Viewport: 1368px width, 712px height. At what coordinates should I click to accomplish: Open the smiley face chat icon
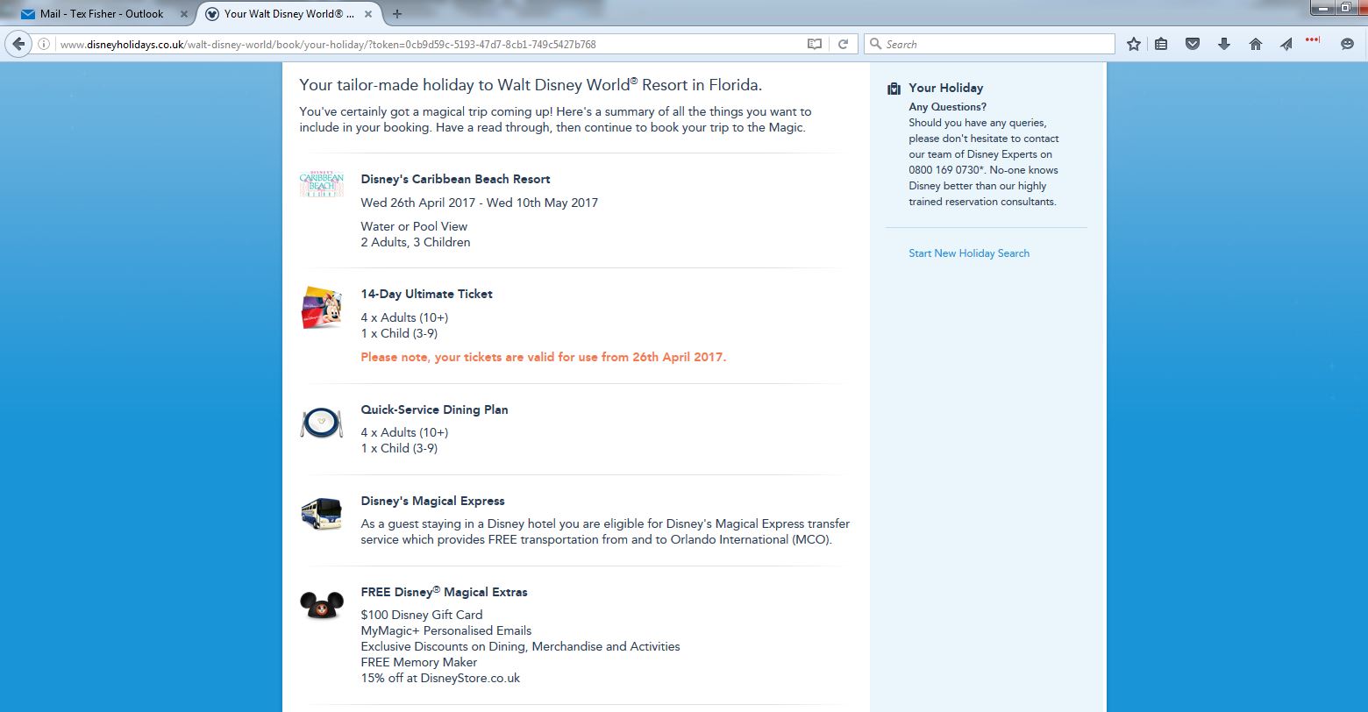click(x=1348, y=44)
